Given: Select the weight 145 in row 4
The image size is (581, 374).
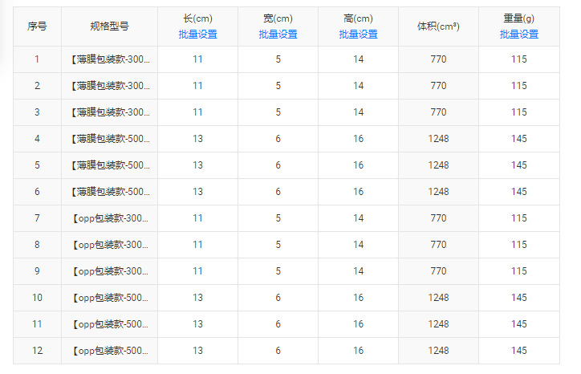Looking at the screenshot, I should 518,139.
